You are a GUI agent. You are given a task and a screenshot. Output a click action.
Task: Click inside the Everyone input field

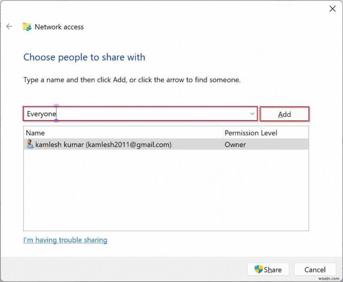point(129,114)
